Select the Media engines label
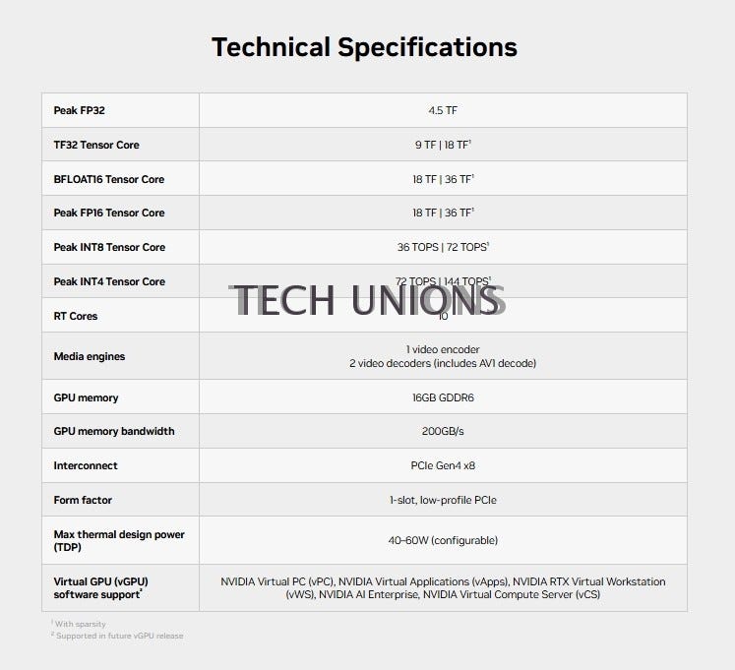 90,356
